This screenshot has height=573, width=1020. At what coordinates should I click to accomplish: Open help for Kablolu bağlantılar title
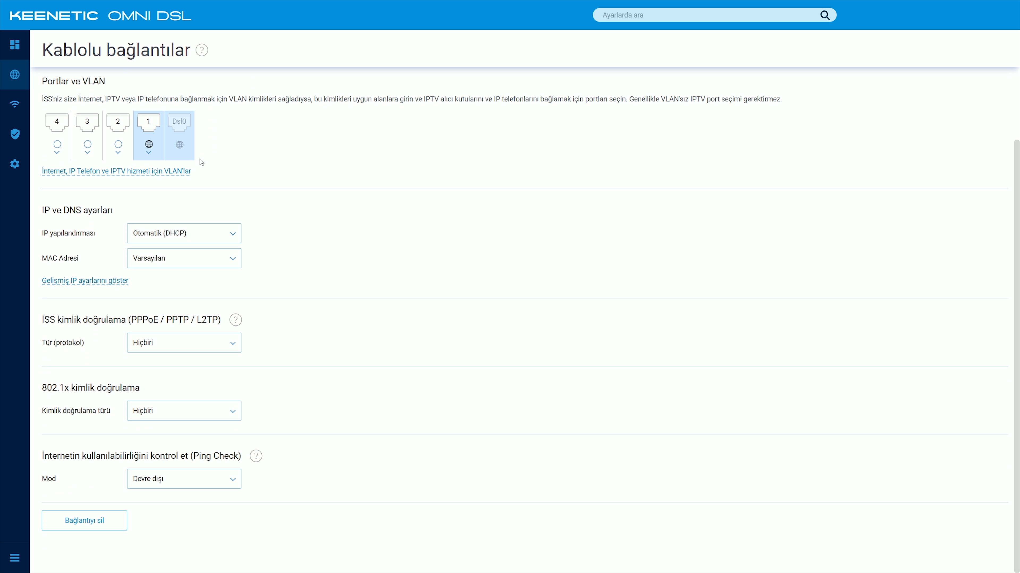click(202, 50)
